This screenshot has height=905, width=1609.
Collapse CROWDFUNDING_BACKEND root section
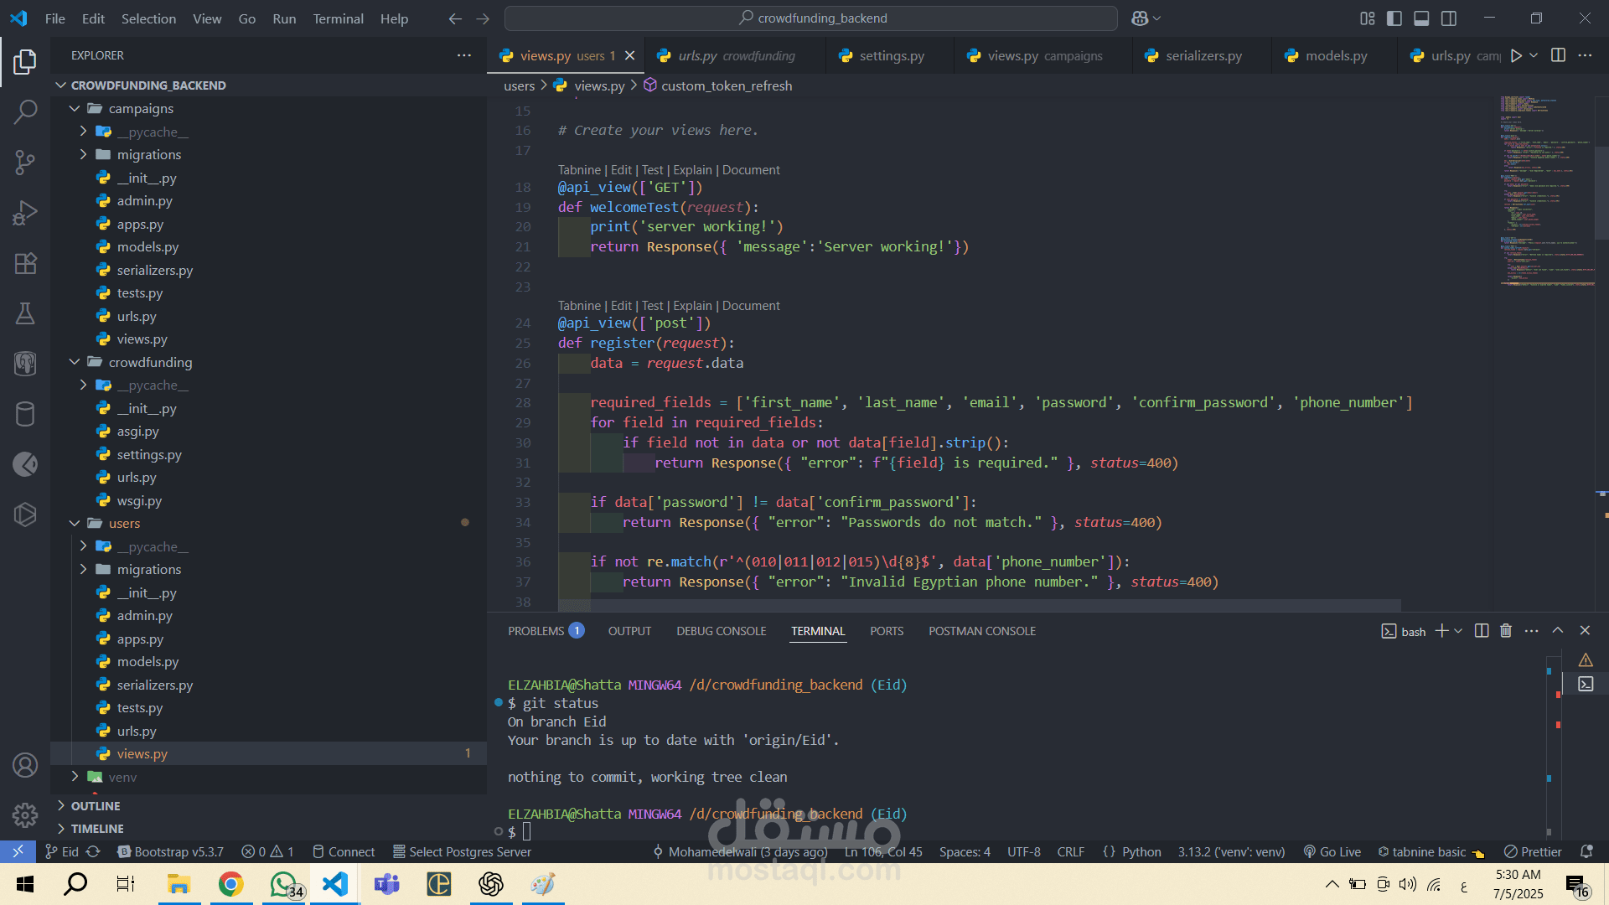coord(268,85)
